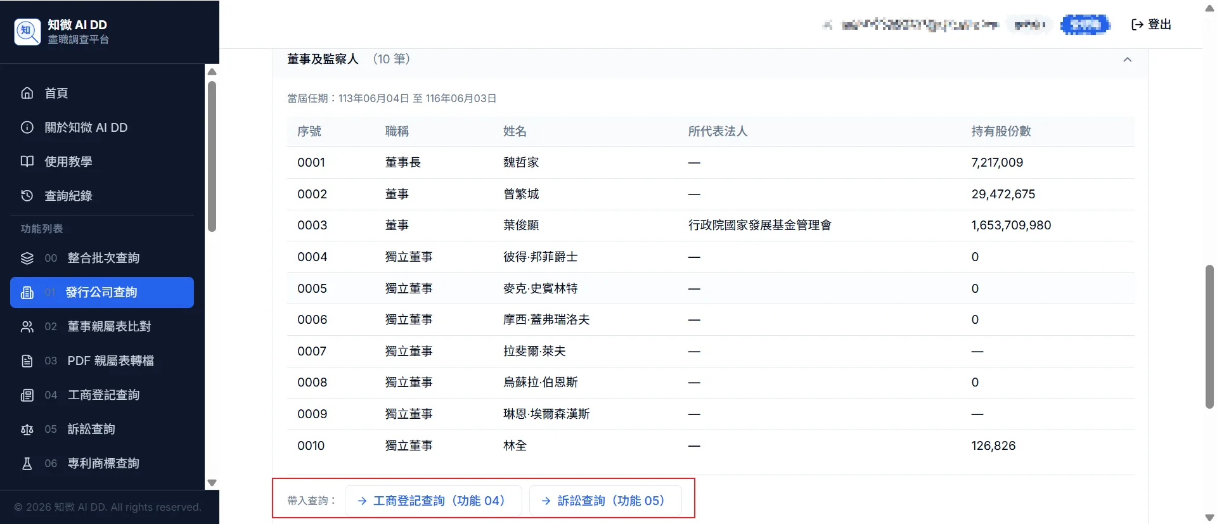Click the blue blurred badge in header
Viewport: 1217px width, 524px height.
pos(1085,25)
